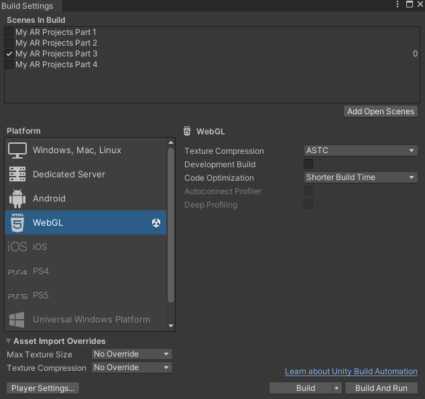The height and width of the screenshot is (399, 425).
Task: Click the PS4 platform icon
Action: pyautogui.click(x=17, y=271)
